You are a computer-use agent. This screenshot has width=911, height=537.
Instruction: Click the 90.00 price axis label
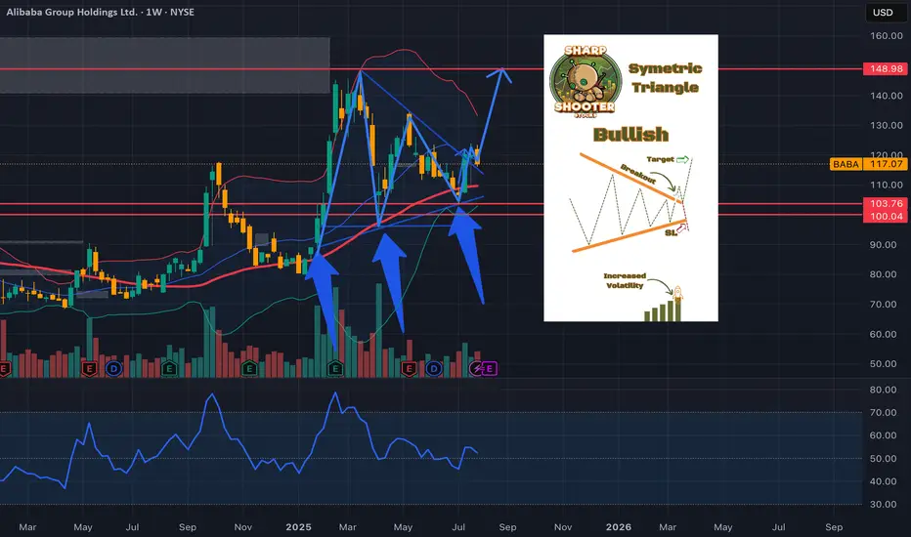pyautogui.click(x=883, y=245)
